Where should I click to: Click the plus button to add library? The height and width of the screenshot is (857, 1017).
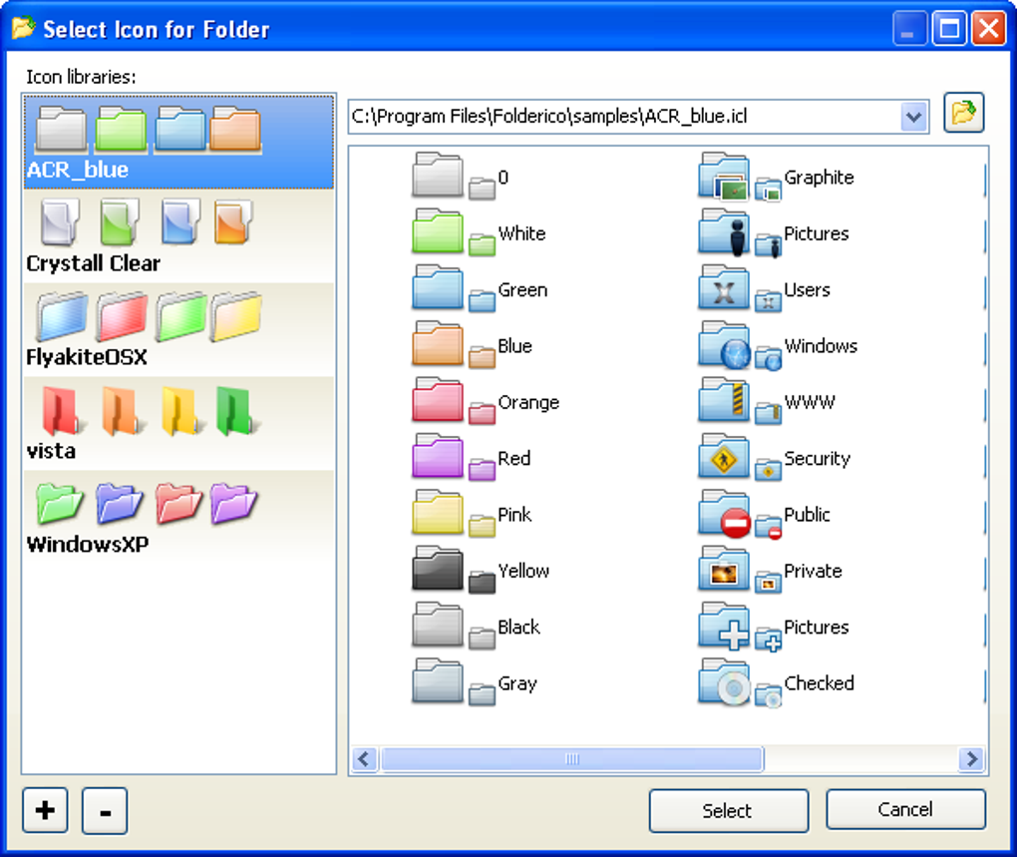click(x=45, y=810)
